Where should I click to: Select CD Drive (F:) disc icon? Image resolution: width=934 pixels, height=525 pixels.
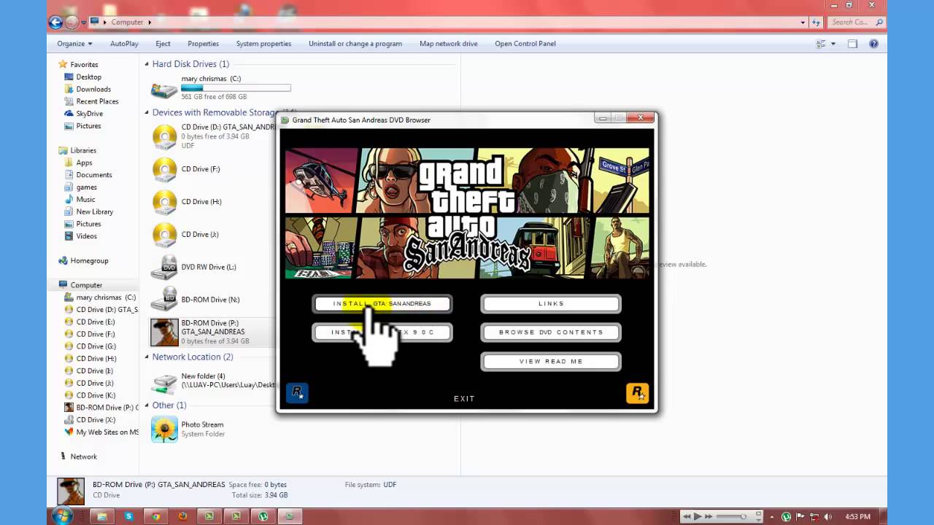[x=165, y=170]
